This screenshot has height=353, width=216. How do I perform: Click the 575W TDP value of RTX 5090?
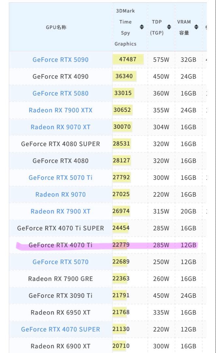click(161, 59)
